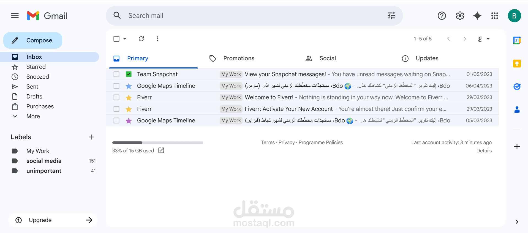Screen dimensions: 528x233
Task: Show the side panel chevron
Action: (517, 222)
